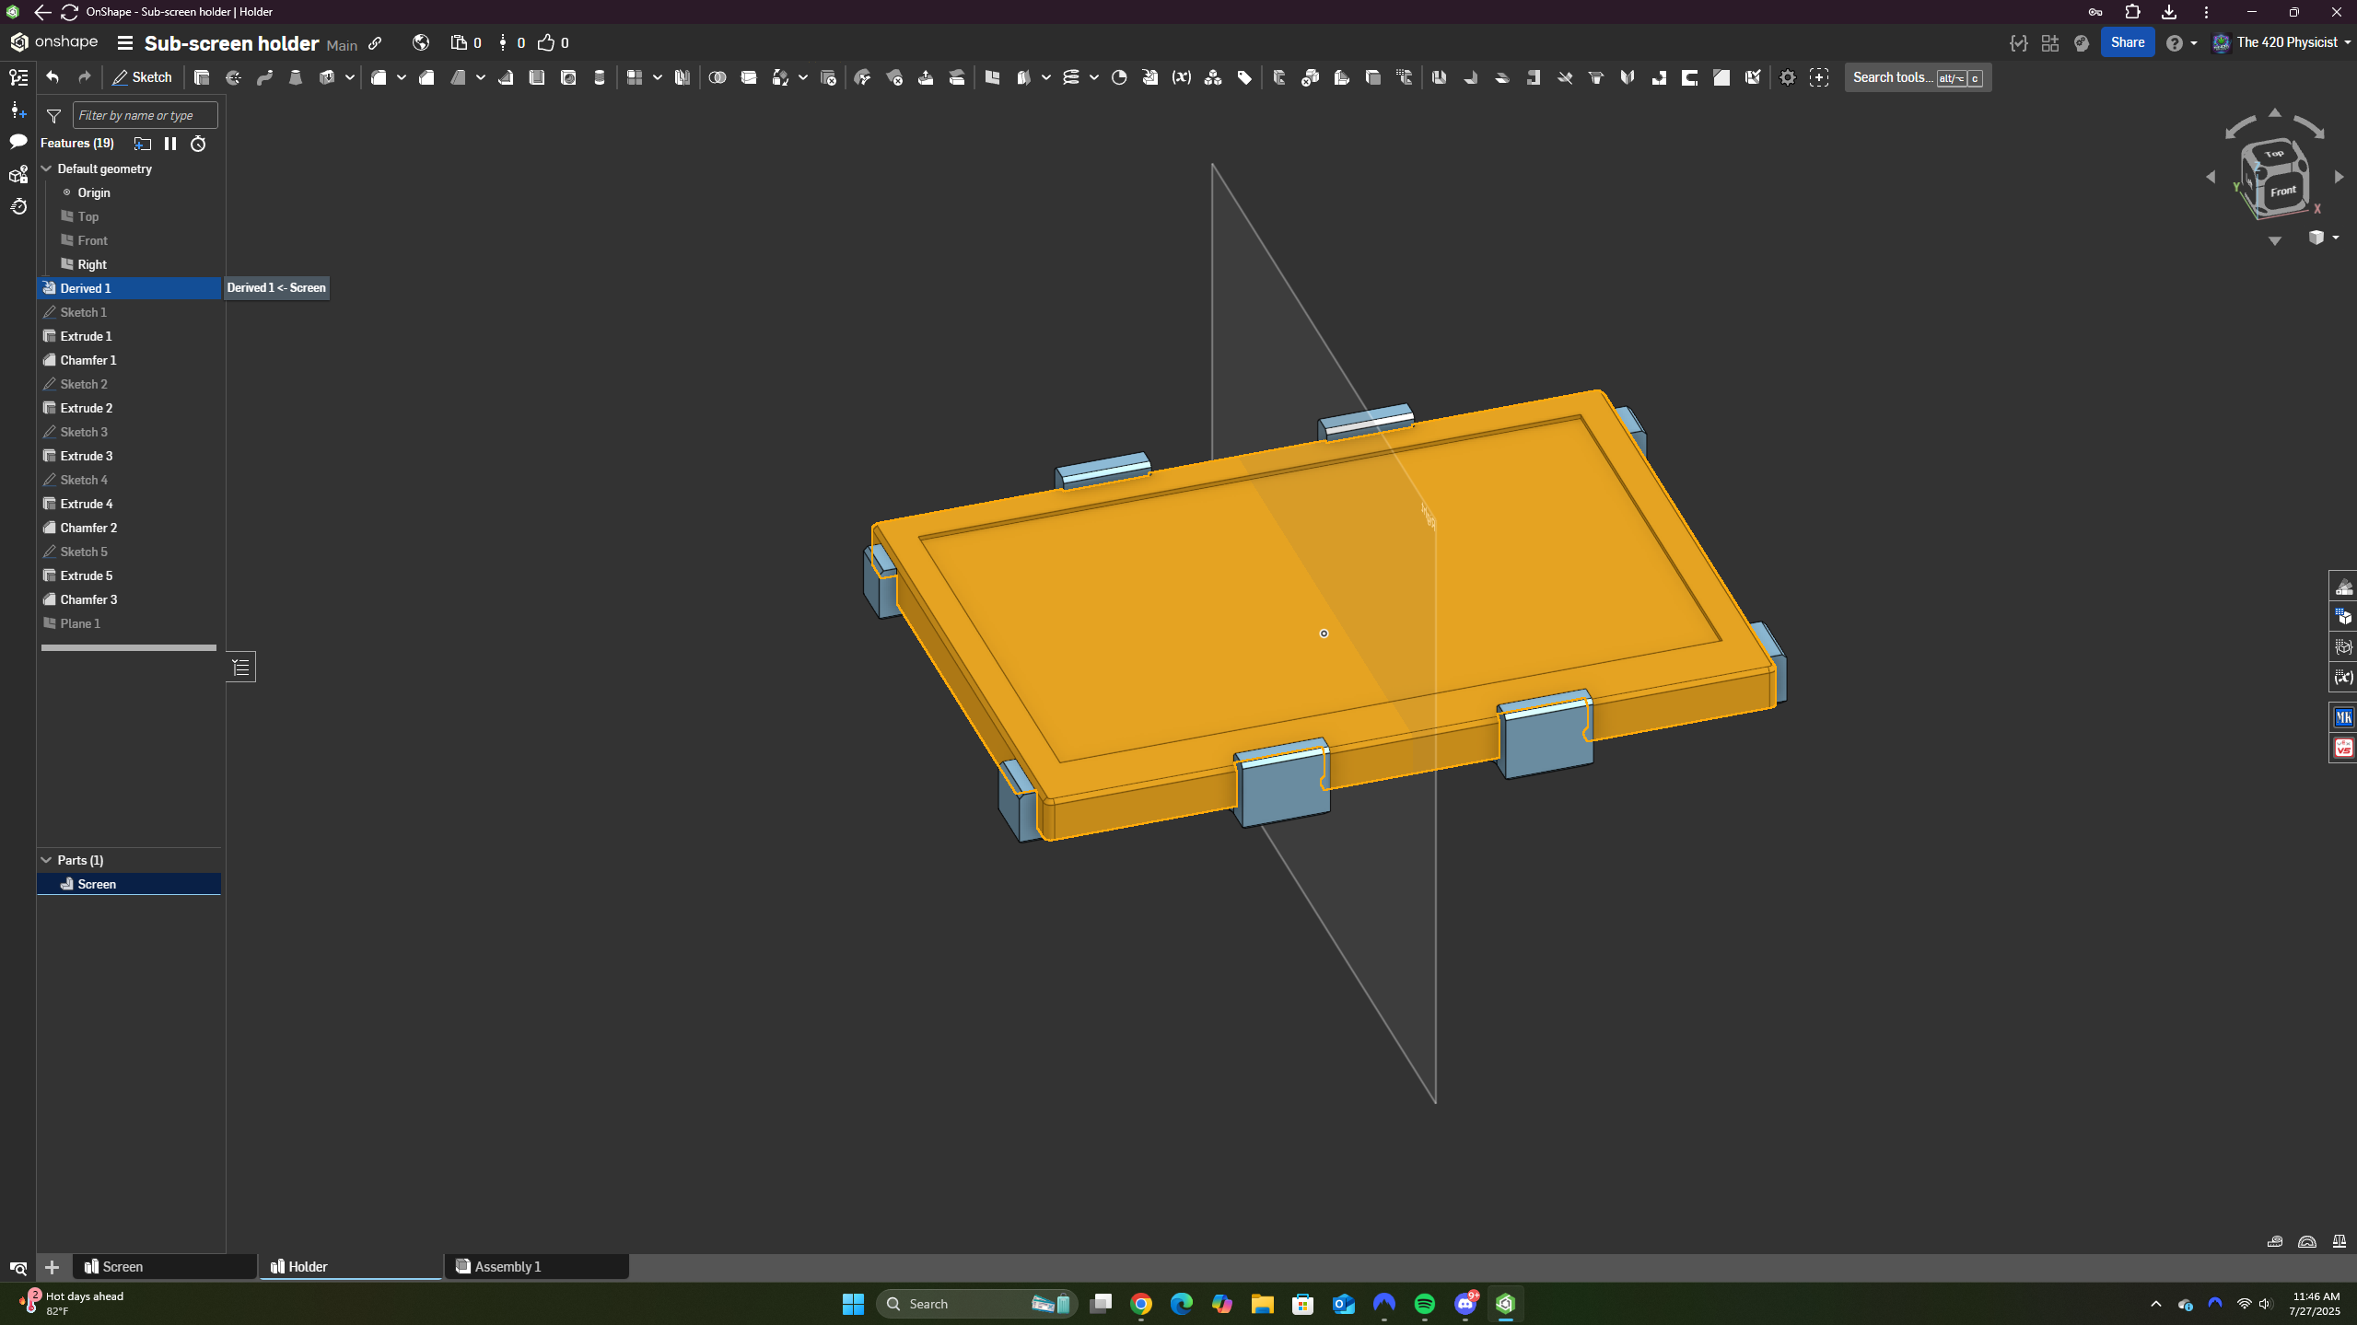The width and height of the screenshot is (2357, 1325).
Task: Select the Revolve tool icon
Action: coord(233,77)
